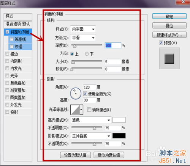The height and width of the screenshot is (166, 190).
Task: Enable the 描边 checkbox
Action: (x=7, y=54)
